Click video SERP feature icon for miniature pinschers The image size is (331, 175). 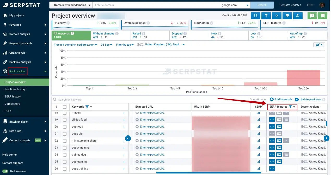286,141
